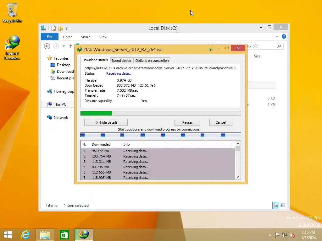Open the Share ribbon tab
The image size is (322, 241).
pos(86,37)
